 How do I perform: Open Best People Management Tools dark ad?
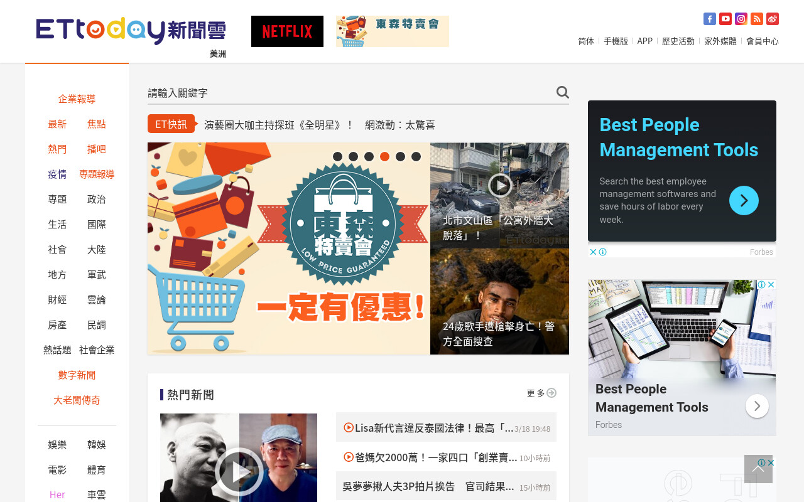coord(682,171)
